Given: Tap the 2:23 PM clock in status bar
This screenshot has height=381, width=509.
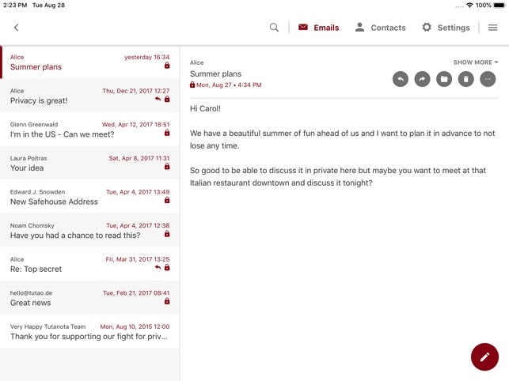Looking at the screenshot, I should [15, 6].
